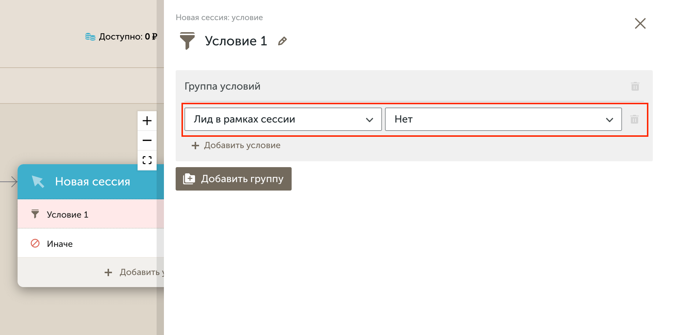Click the pencil icon to rename Условие 1
The height and width of the screenshot is (335, 674).
point(282,41)
